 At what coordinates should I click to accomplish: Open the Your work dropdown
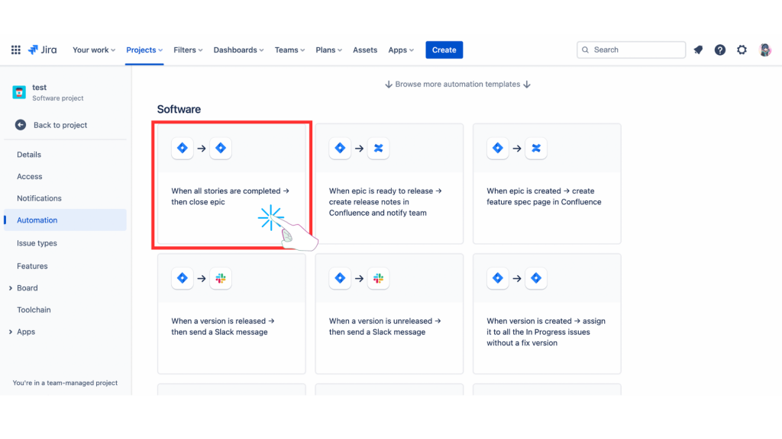click(94, 50)
